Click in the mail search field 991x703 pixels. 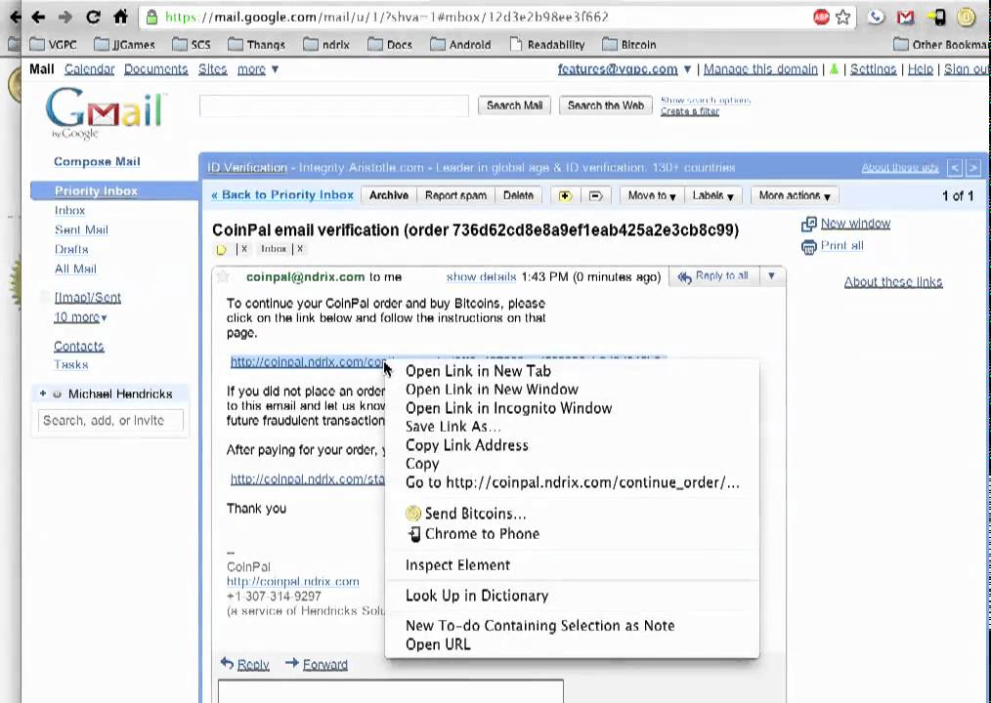coord(333,106)
